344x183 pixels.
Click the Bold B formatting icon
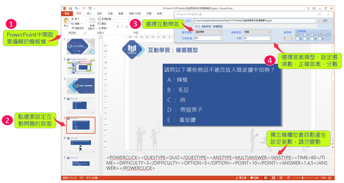[118, 27]
